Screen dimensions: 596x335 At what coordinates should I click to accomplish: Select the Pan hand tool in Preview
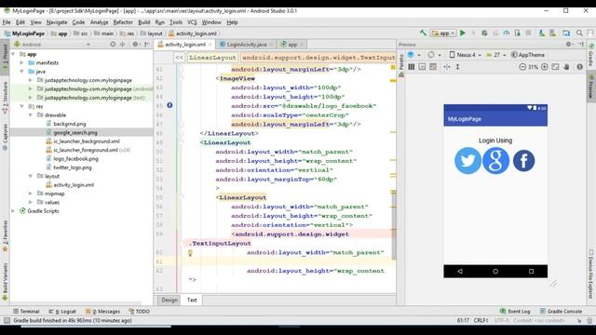(x=566, y=67)
